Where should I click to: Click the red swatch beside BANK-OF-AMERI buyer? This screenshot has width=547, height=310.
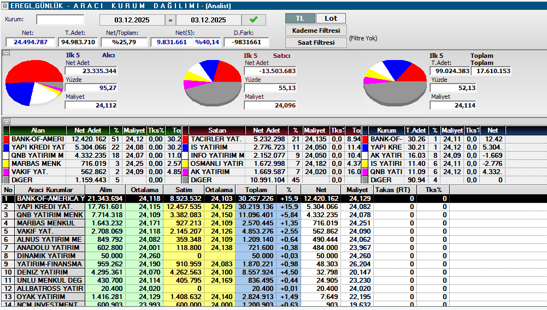pos(6,139)
